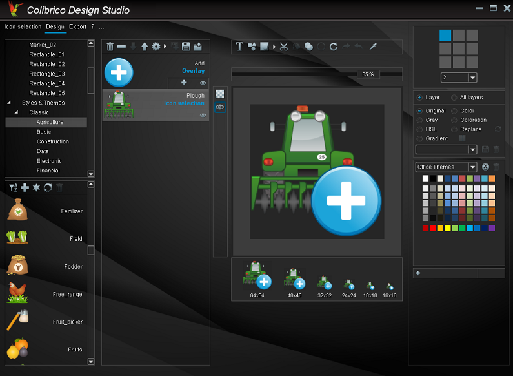Toggle visibility eye on Plough layer

click(203, 115)
